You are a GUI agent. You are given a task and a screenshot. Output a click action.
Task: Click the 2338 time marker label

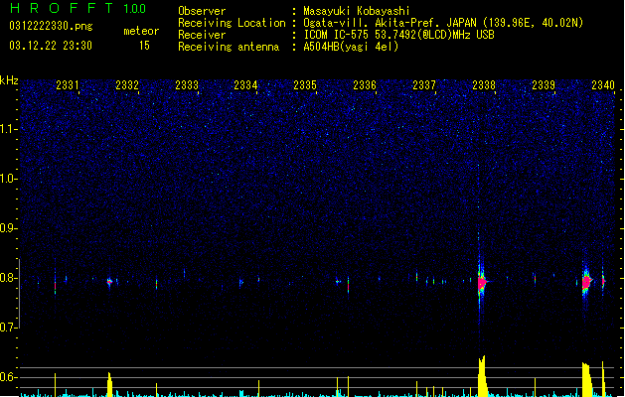pyautogui.click(x=484, y=85)
